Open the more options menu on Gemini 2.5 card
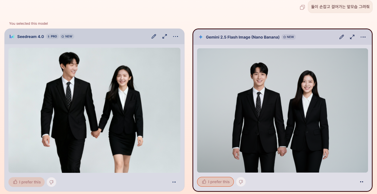Screen dimensions: 377x194 coord(363,37)
